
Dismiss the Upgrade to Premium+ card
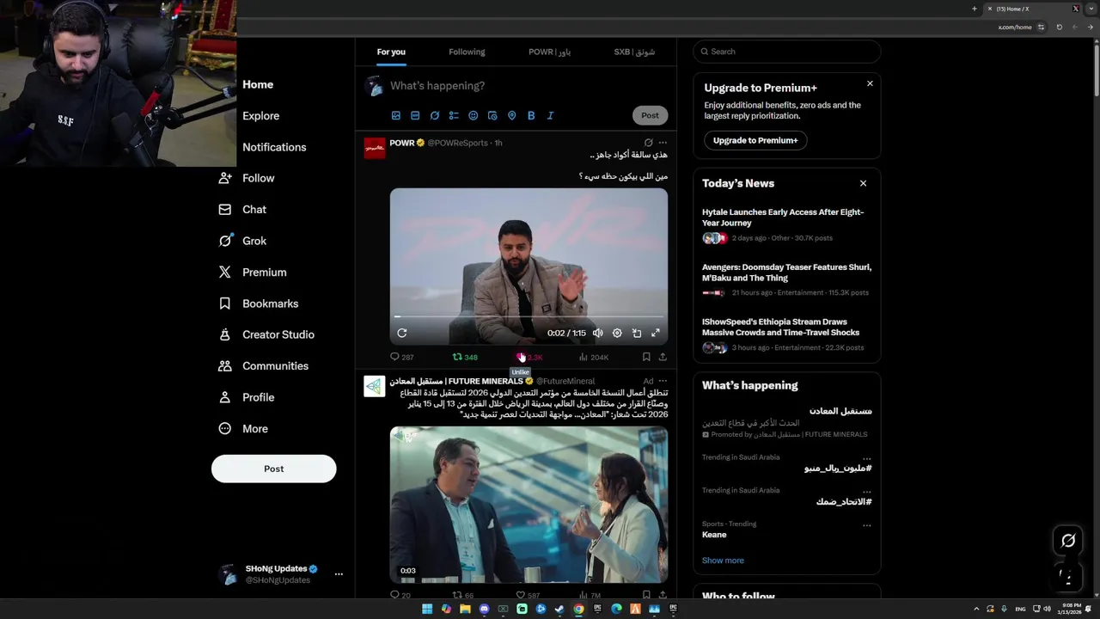point(870,83)
